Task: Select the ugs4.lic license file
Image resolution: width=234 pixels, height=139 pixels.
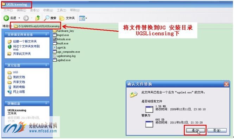Action: coord(59,48)
